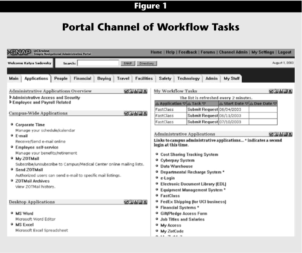Click leftmost edit icon of My Workflow Tasks

[x=271, y=91]
